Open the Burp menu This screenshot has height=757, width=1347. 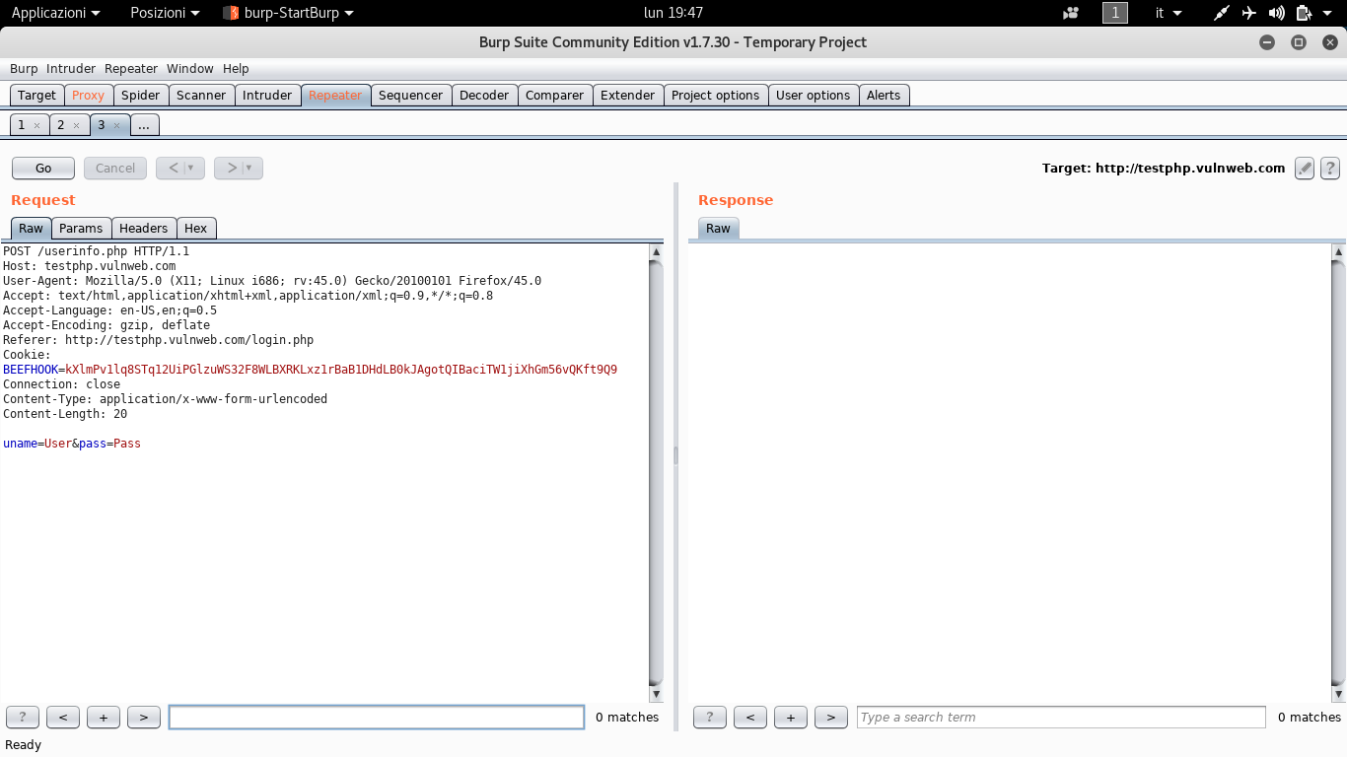coord(24,69)
